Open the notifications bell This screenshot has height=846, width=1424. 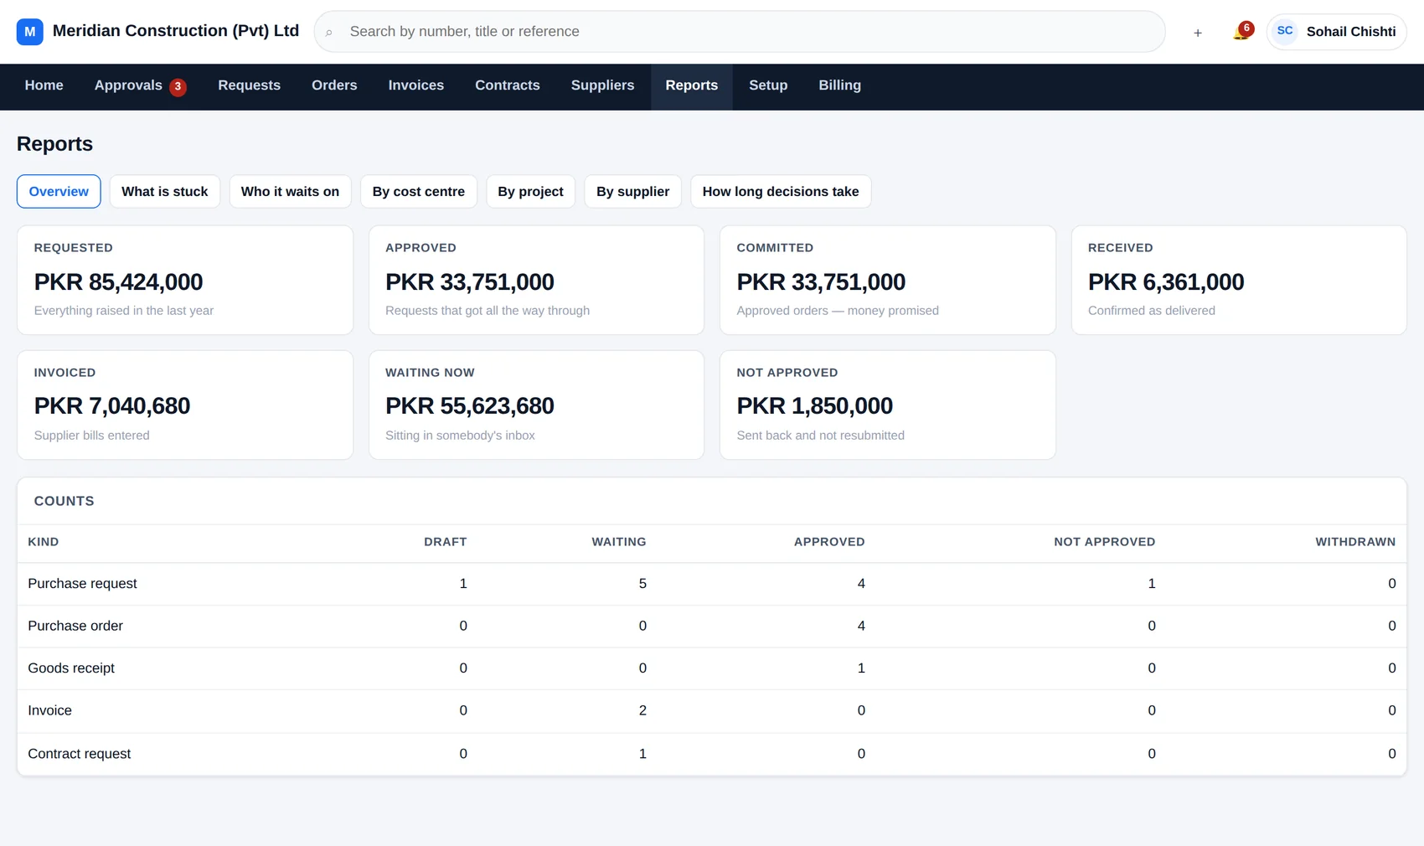[x=1241, y=33]
